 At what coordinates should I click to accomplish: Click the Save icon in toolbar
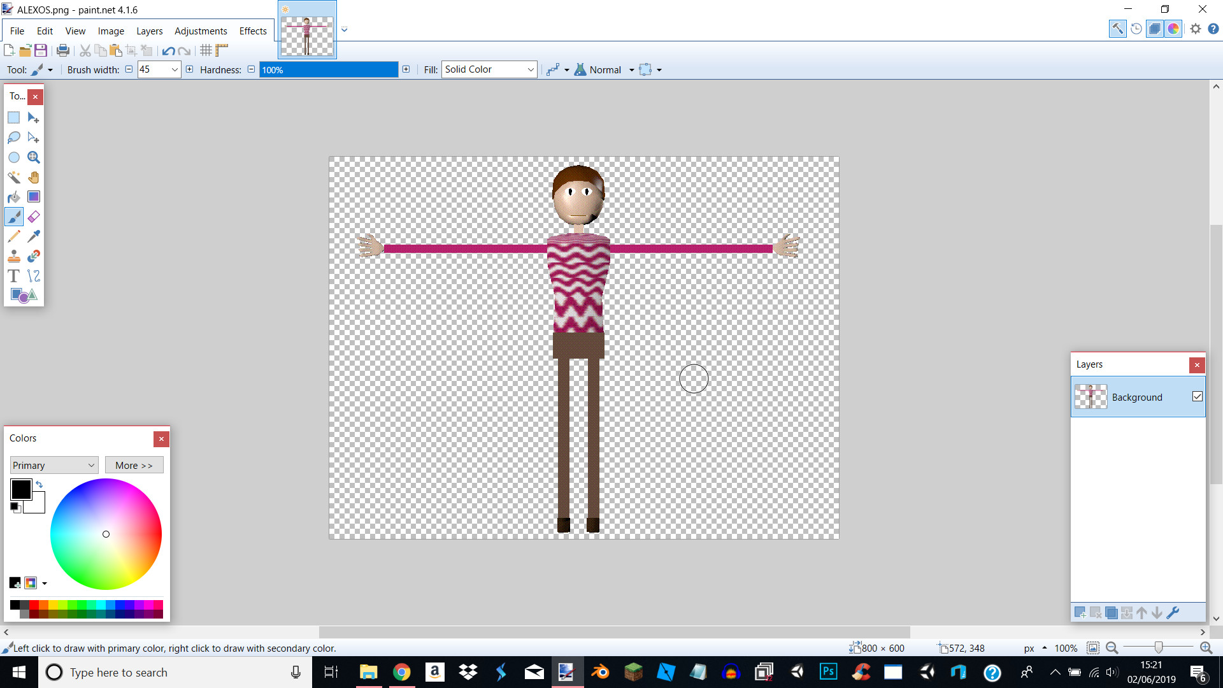click(x=41, y=50)
